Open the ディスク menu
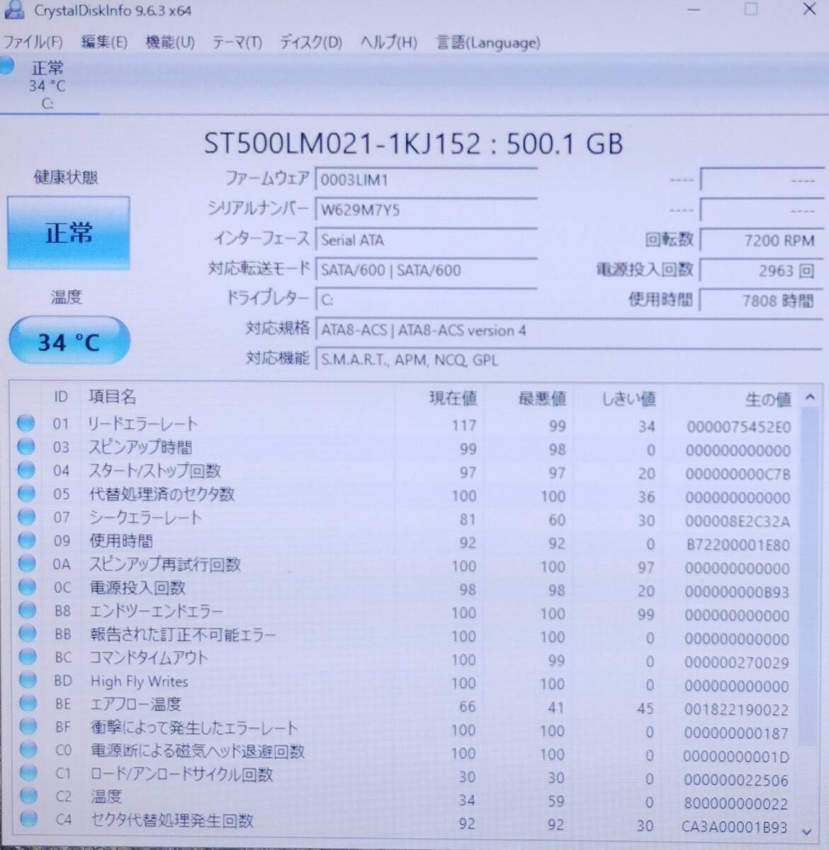829x850 pixels. (x=310, y=42)
